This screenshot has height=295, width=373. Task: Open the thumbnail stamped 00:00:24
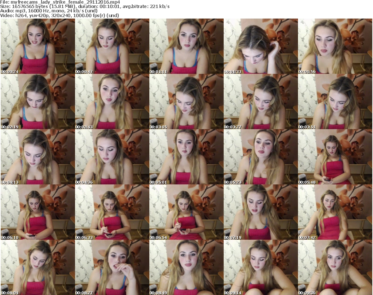pos(38,46)
